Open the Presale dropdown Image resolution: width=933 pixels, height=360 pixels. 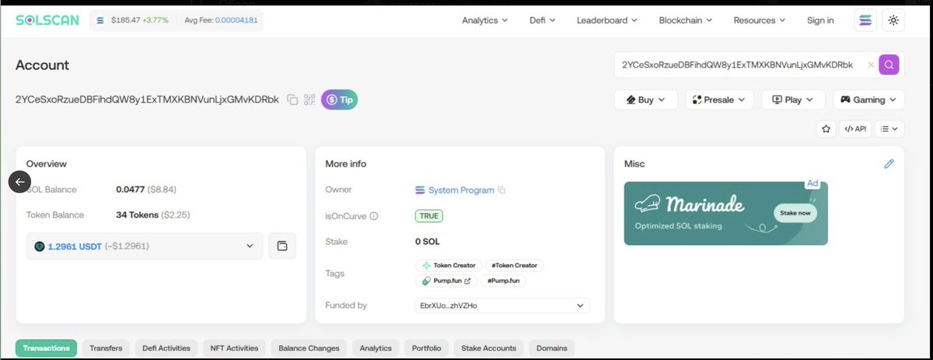coord(719,100)
